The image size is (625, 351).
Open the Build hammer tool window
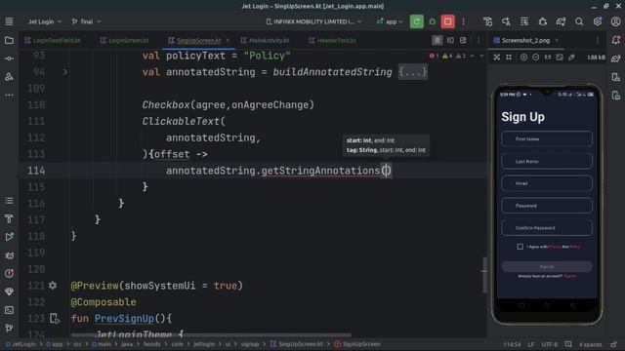9,218
